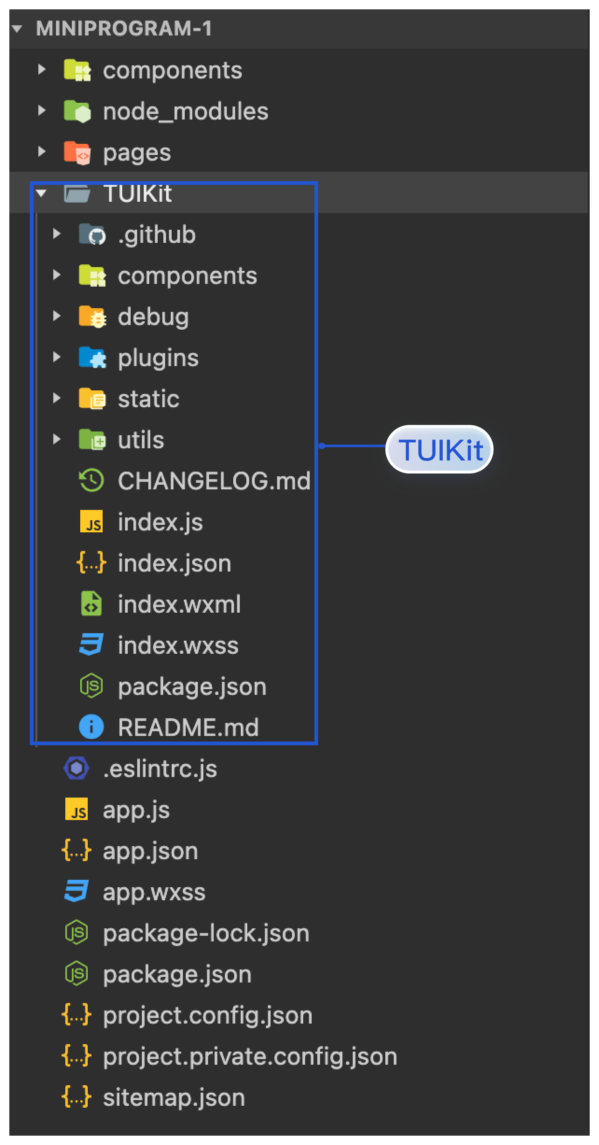Collapse the MINIPROGRAM-1 root section

17,29
